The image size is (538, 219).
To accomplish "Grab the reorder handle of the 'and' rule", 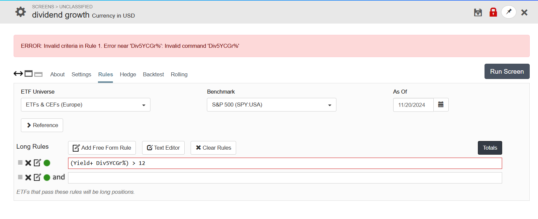I will [x=20, y=177].
